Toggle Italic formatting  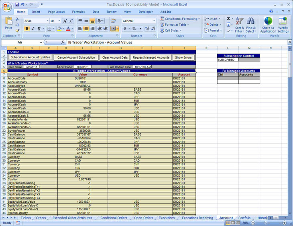click(33, 29)
